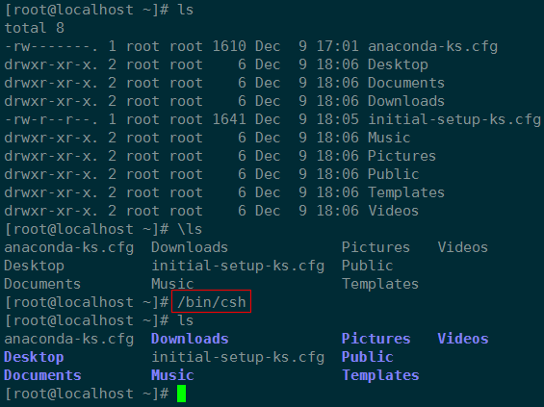Click the -rw-r--r--. permission string
The image size is (544, 407).
point(51,119)
